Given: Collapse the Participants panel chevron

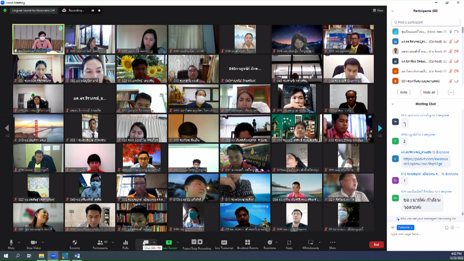Looking at the screenshot, I should tap(393, 10).
